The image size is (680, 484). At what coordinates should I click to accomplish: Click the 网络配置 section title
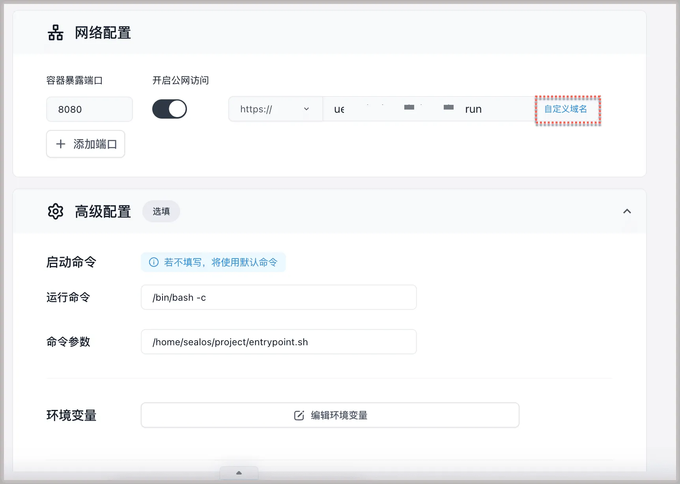(103, 33)
